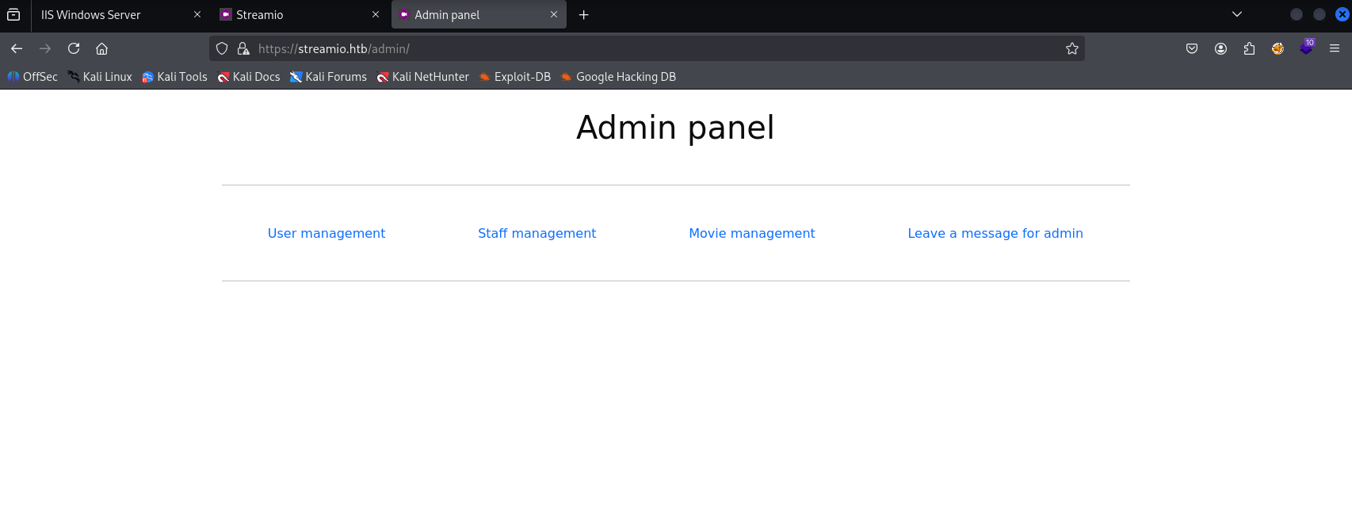Viewport: 1352px width, 531px height.
Task: Bookmark this page with the star icon
Action: coord(1072,48)
